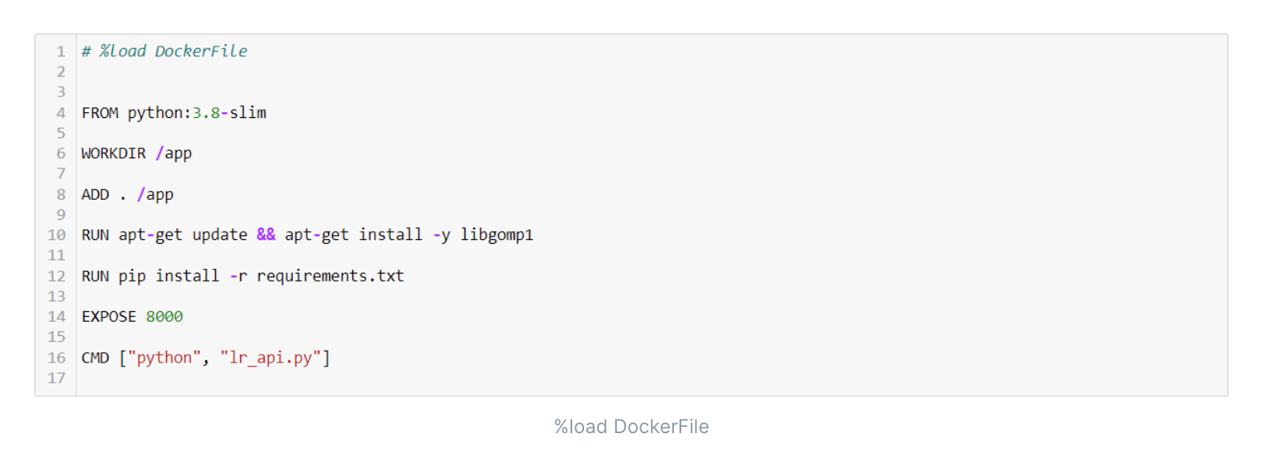The width and height of the screenshot is (1271, 454).
Task: Click the ADD instruction on line 8
Action: [x=95, y=195]
